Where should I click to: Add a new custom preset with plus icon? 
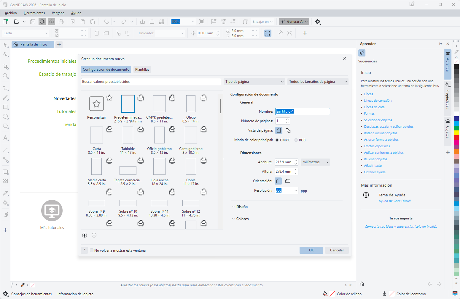pyautogui.click(x=85, y=235)
